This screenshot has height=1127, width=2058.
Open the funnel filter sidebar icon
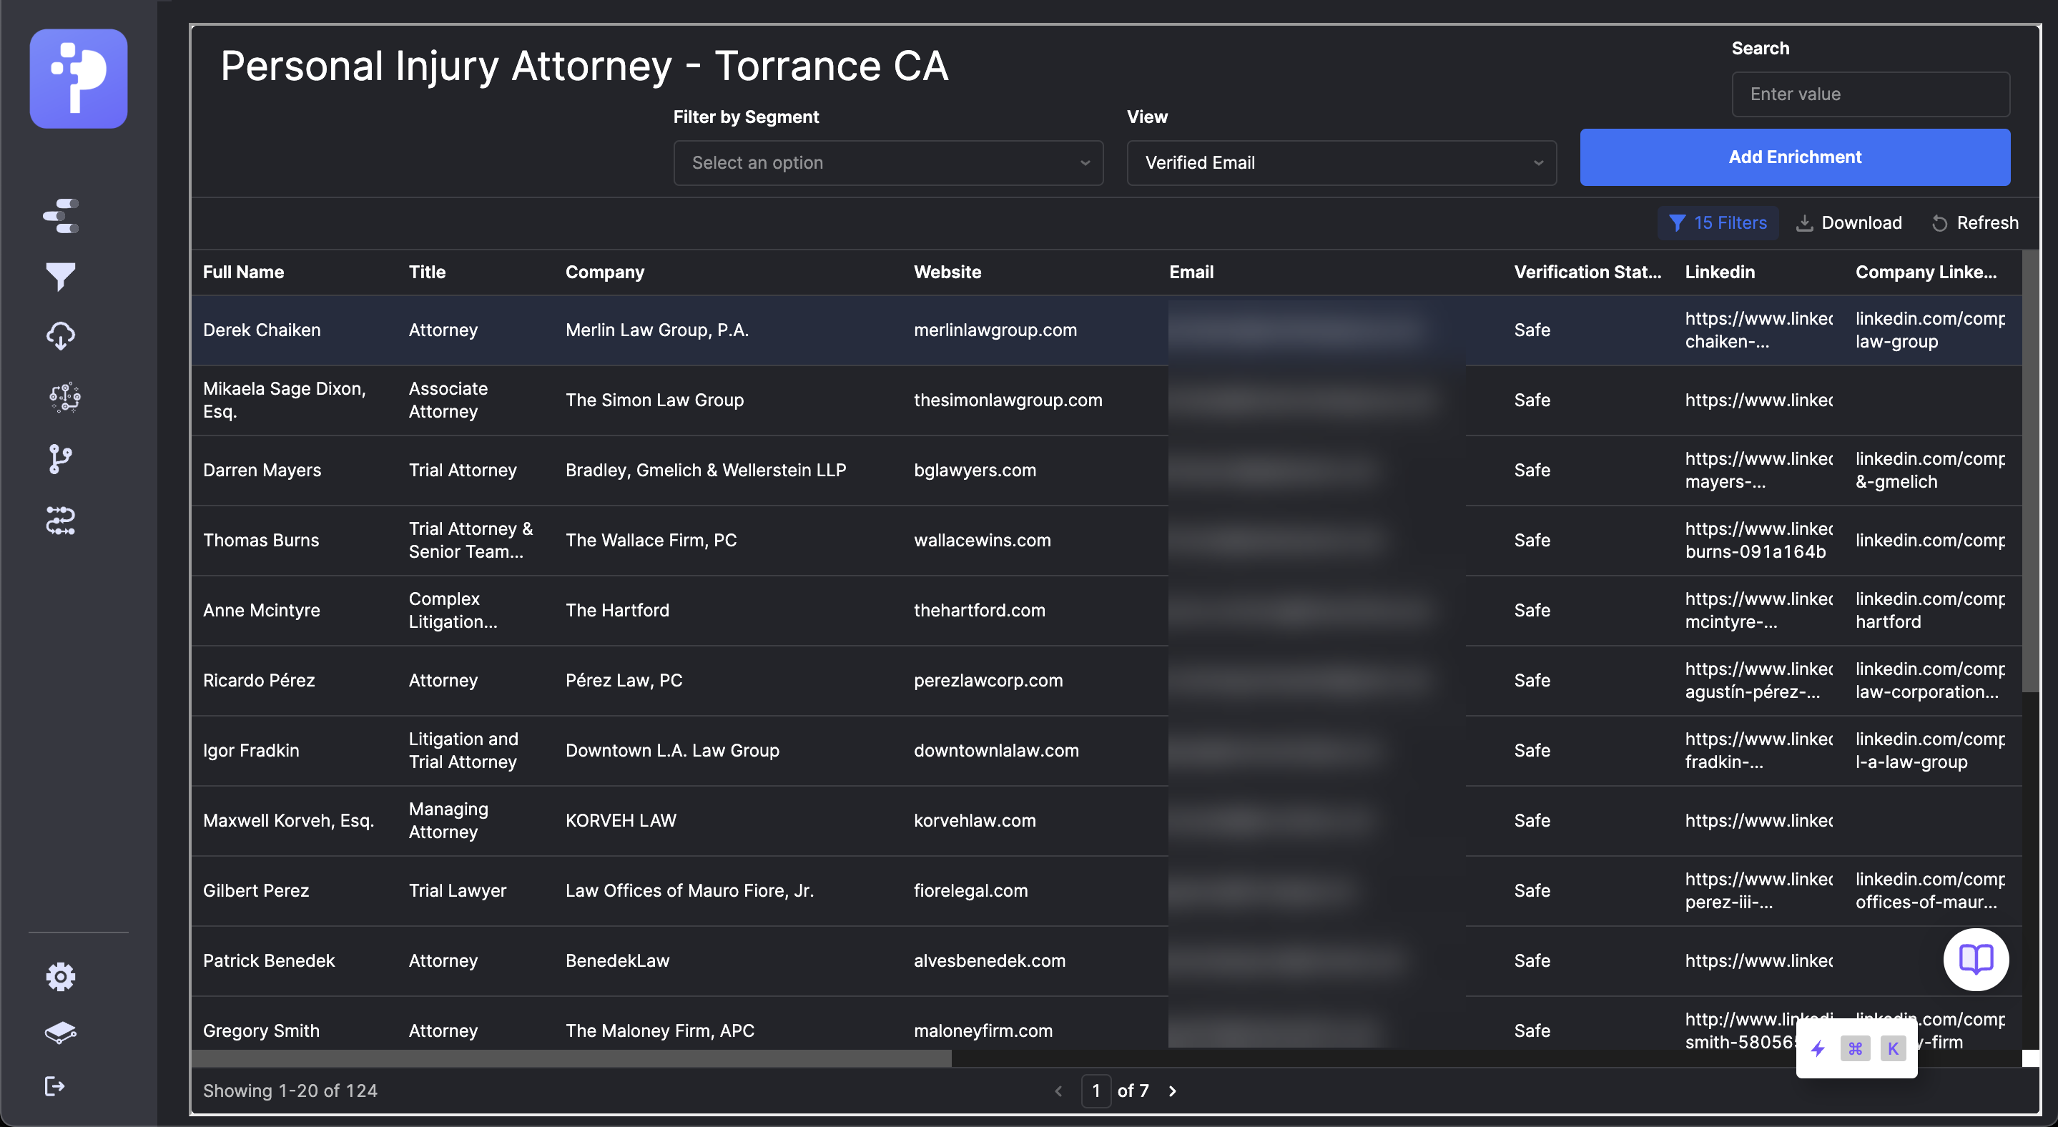coord(61,275)
